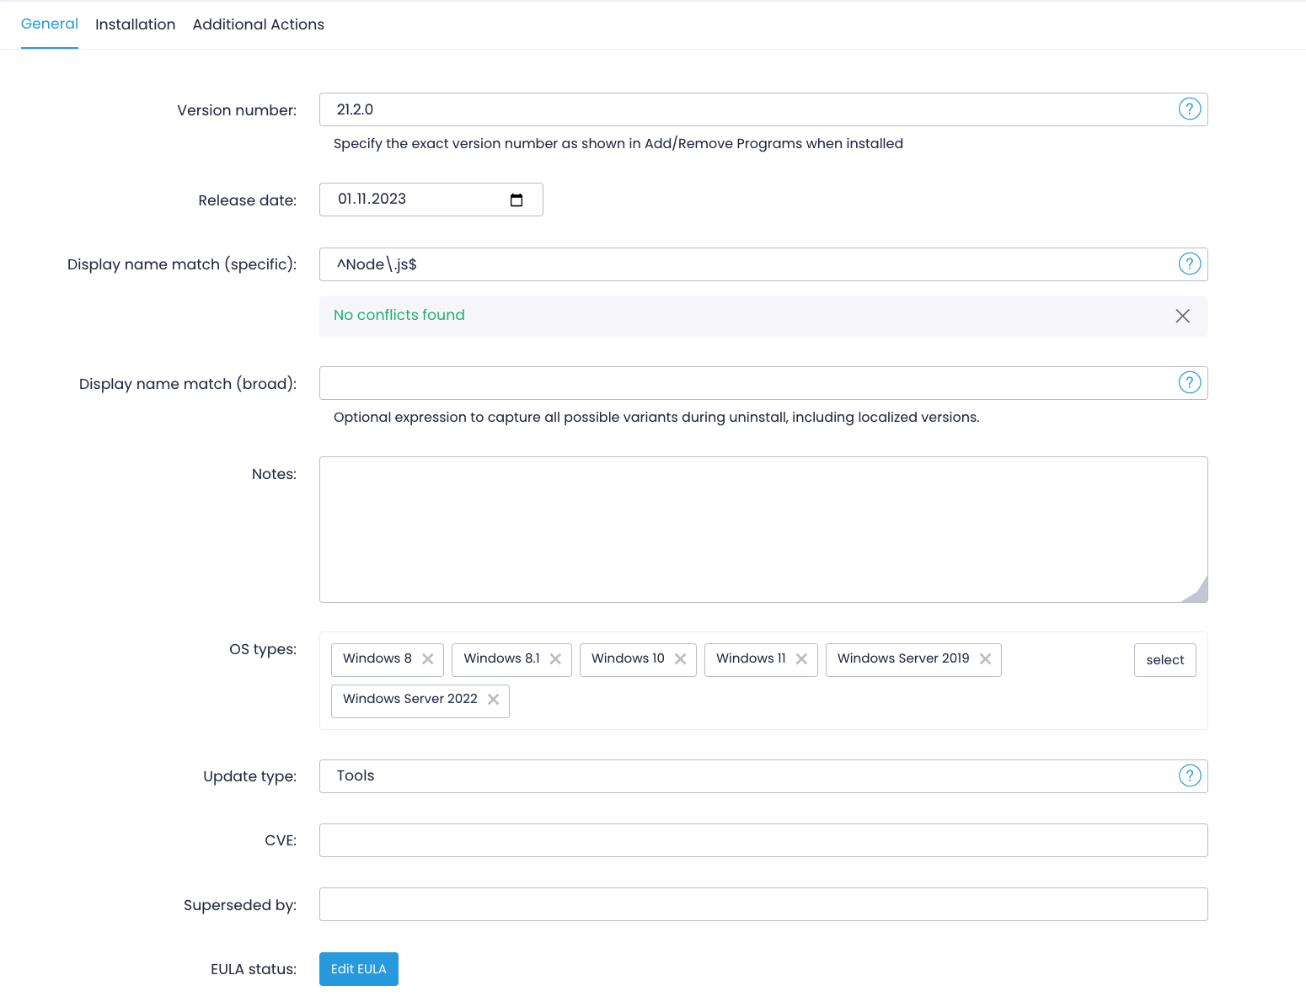1306x1007 pixels.
Task: Dismiss the 'No conflicts found' message
Action: (1182, 316)
